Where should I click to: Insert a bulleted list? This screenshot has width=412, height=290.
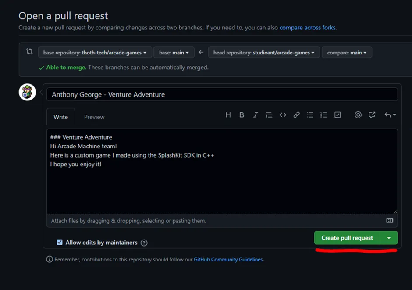coord(310,115)
